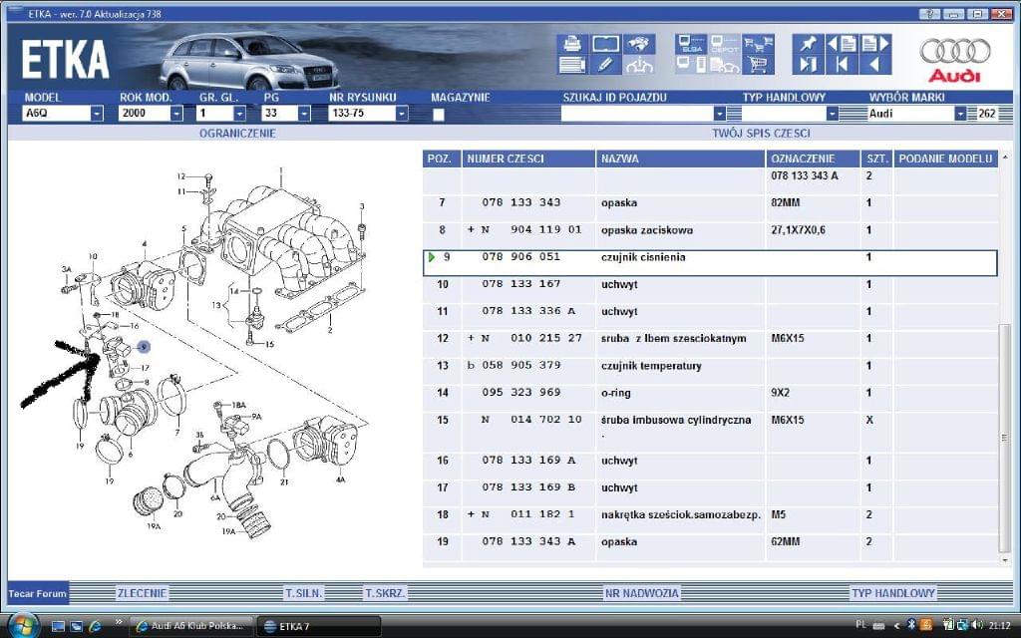Go to the next illustration page
Viewport: 1021px width, 638px height.
pos(875,44)
